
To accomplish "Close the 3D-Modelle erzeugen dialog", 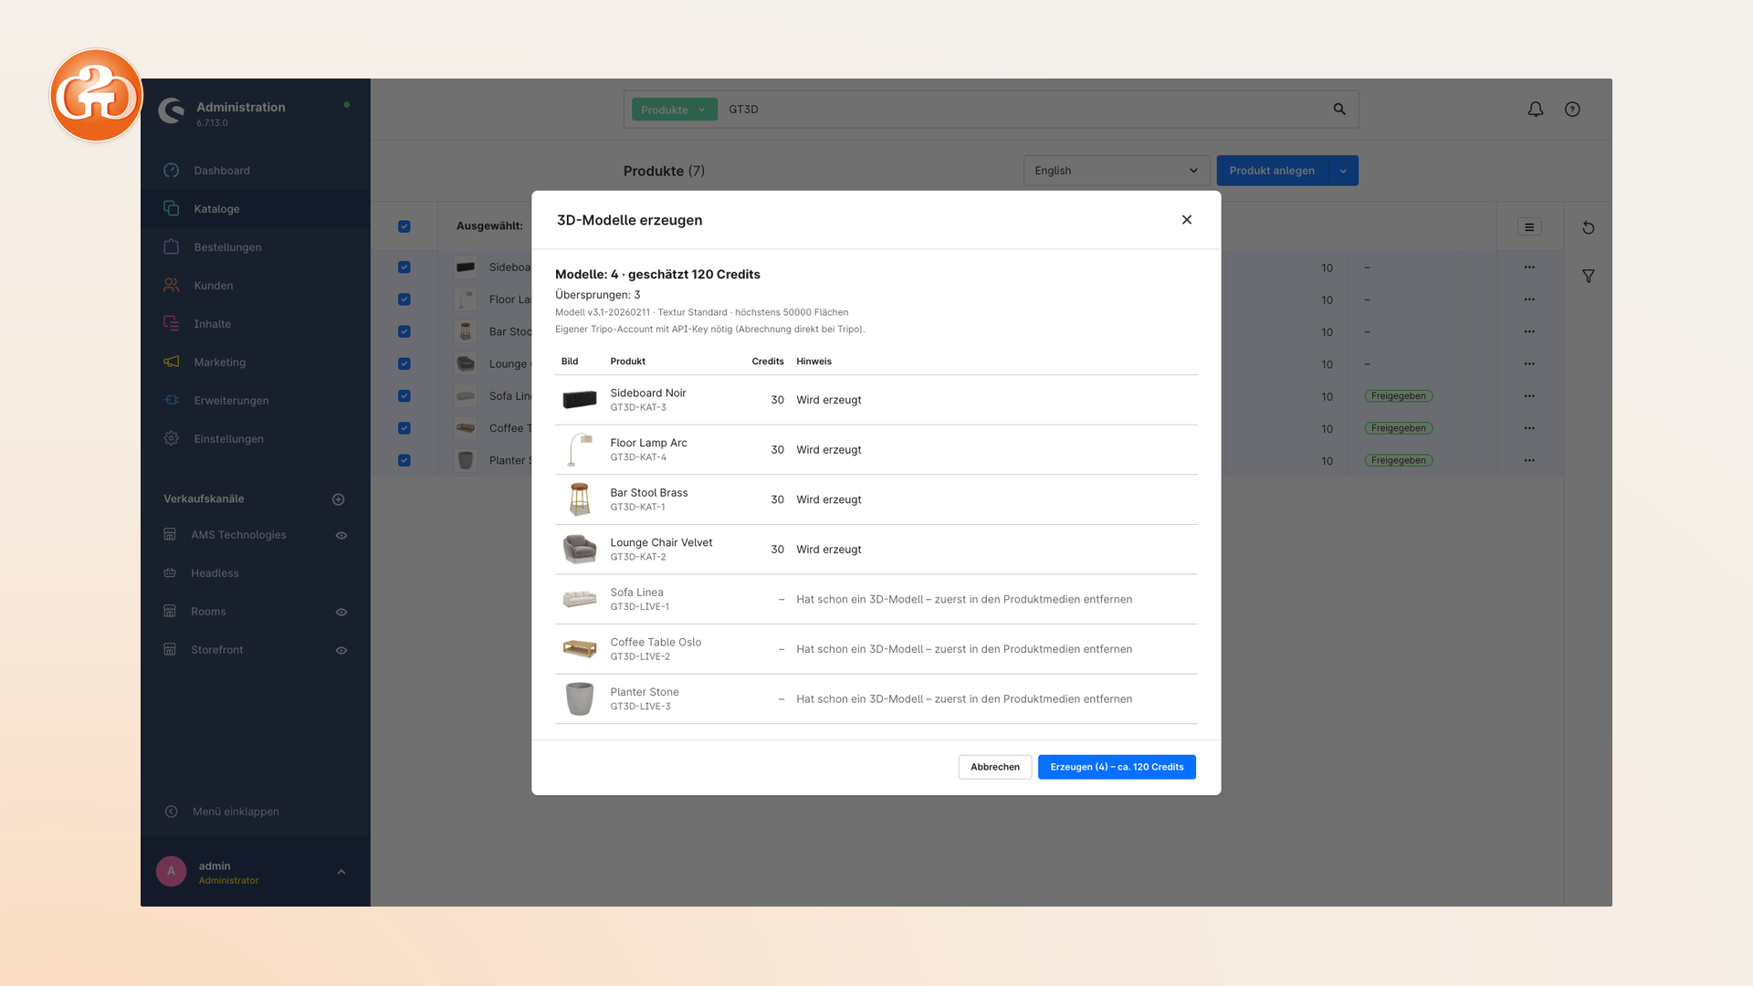I will (1187, 220).
